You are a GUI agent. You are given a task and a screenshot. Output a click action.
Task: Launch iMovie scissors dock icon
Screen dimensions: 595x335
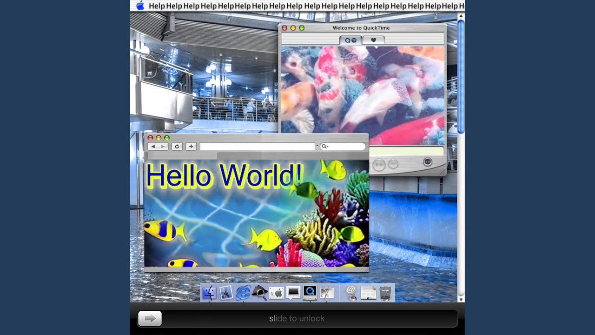point(327,293)
